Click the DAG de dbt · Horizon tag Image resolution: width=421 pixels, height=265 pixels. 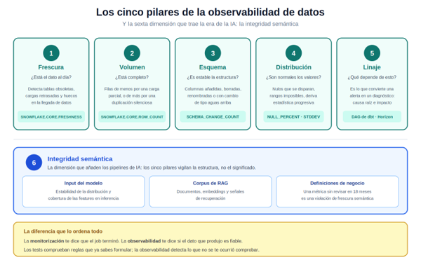coord(372,116)
